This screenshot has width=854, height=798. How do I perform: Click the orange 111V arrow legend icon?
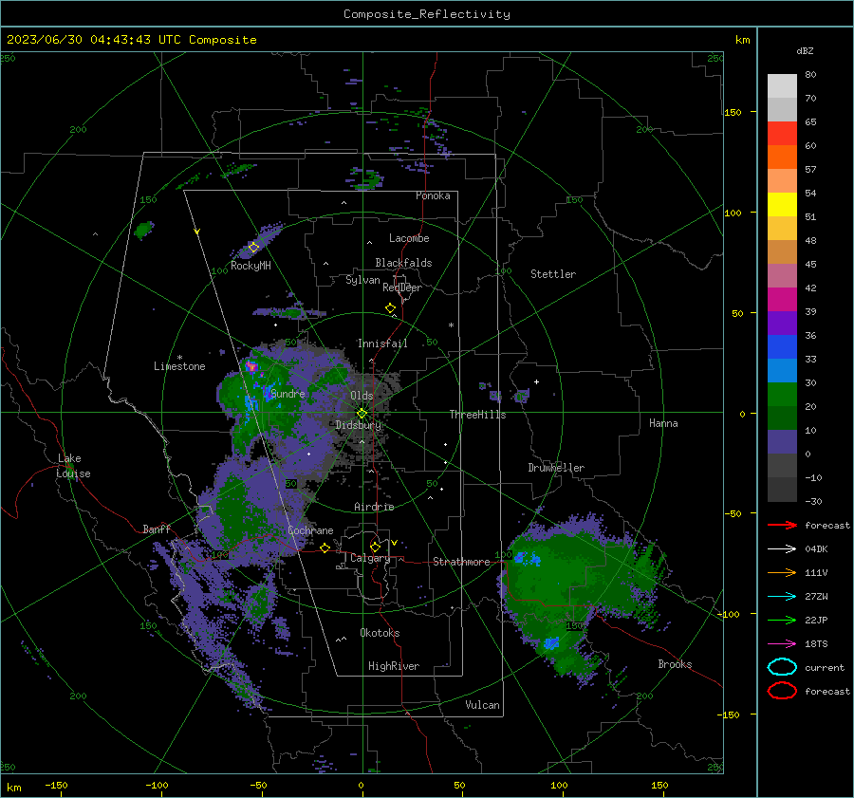pyautogui.click(x=782, y=572)
